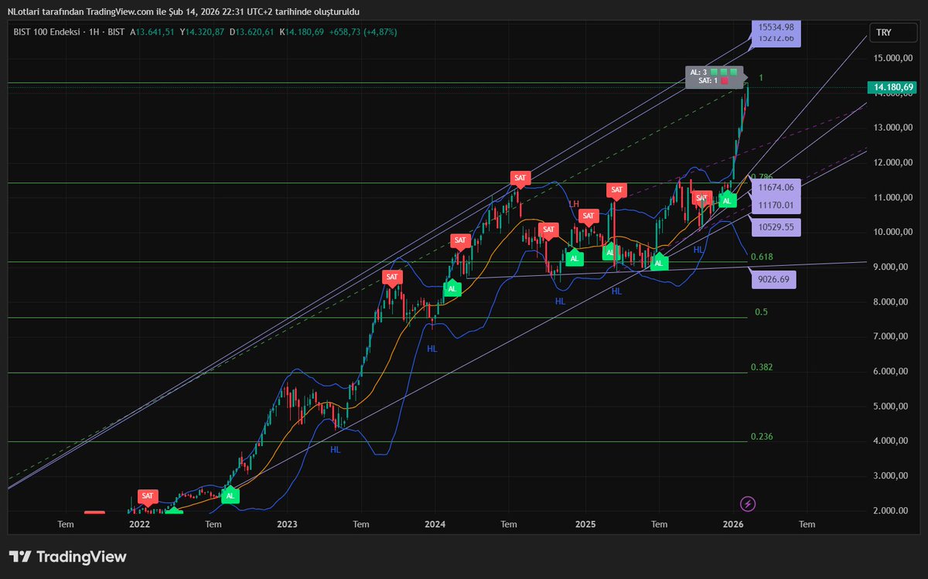Click the HL label below 2023 pullback

click(x=335, y=449)
